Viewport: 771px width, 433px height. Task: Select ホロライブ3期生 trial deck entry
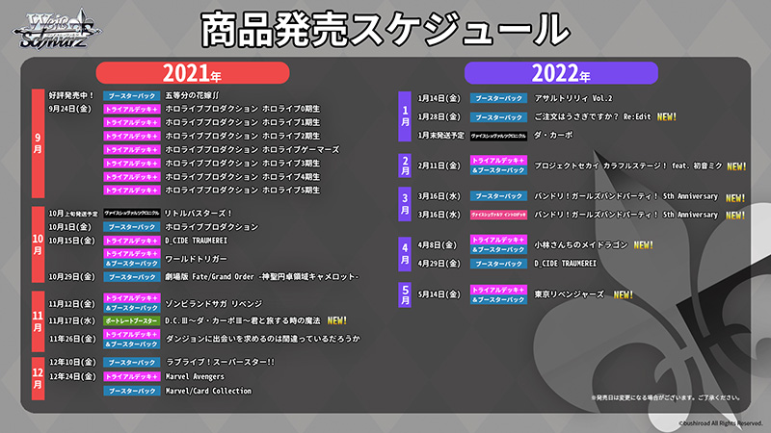click(243, 163)
